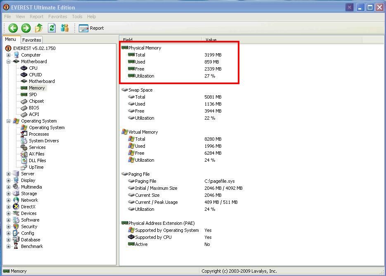The width and height of the screenshot is (386, 276).
Task: Expand the Computer node
Action: [x=8, y=55]
